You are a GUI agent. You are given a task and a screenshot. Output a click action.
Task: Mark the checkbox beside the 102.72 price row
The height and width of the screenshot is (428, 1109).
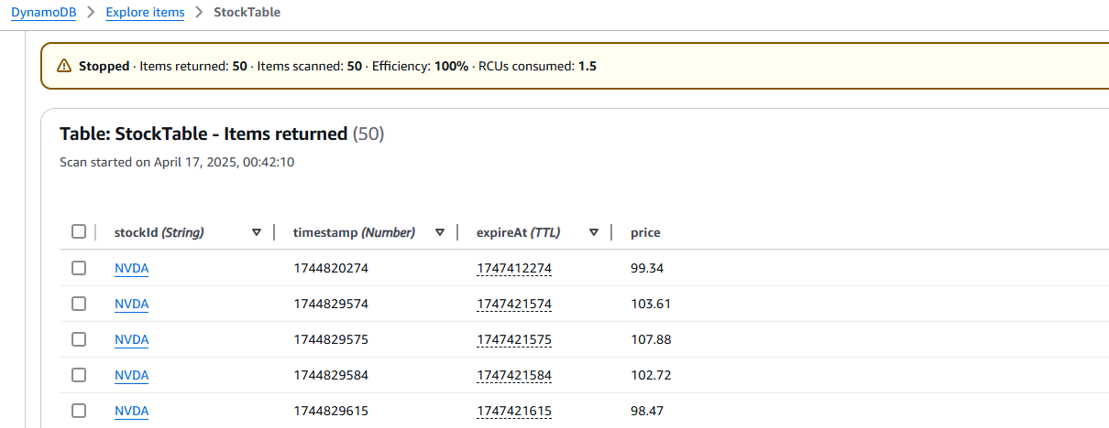(x=79, y=375)
